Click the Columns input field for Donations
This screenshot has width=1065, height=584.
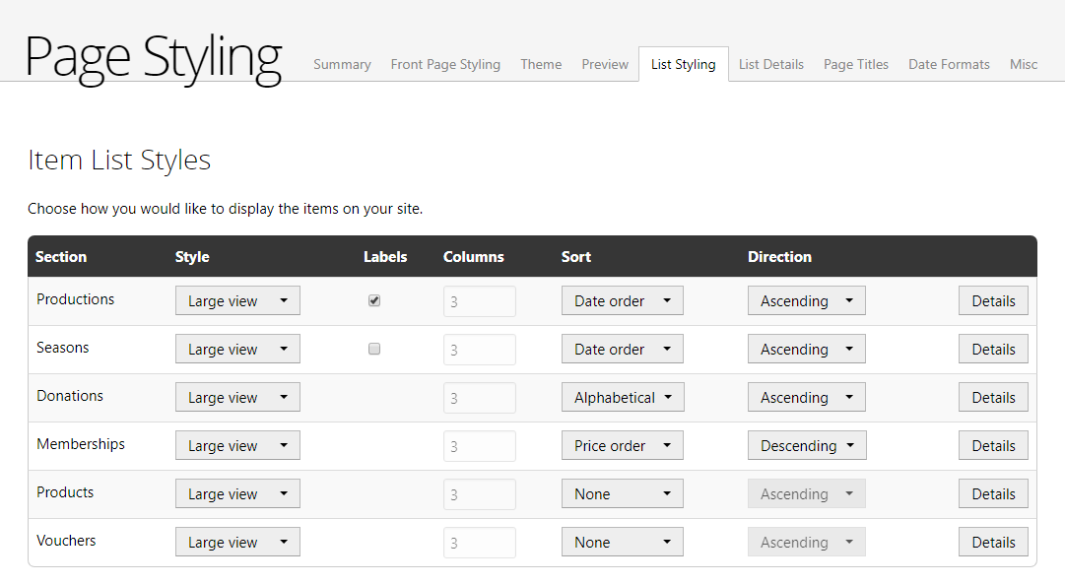(x=480, y=397)
